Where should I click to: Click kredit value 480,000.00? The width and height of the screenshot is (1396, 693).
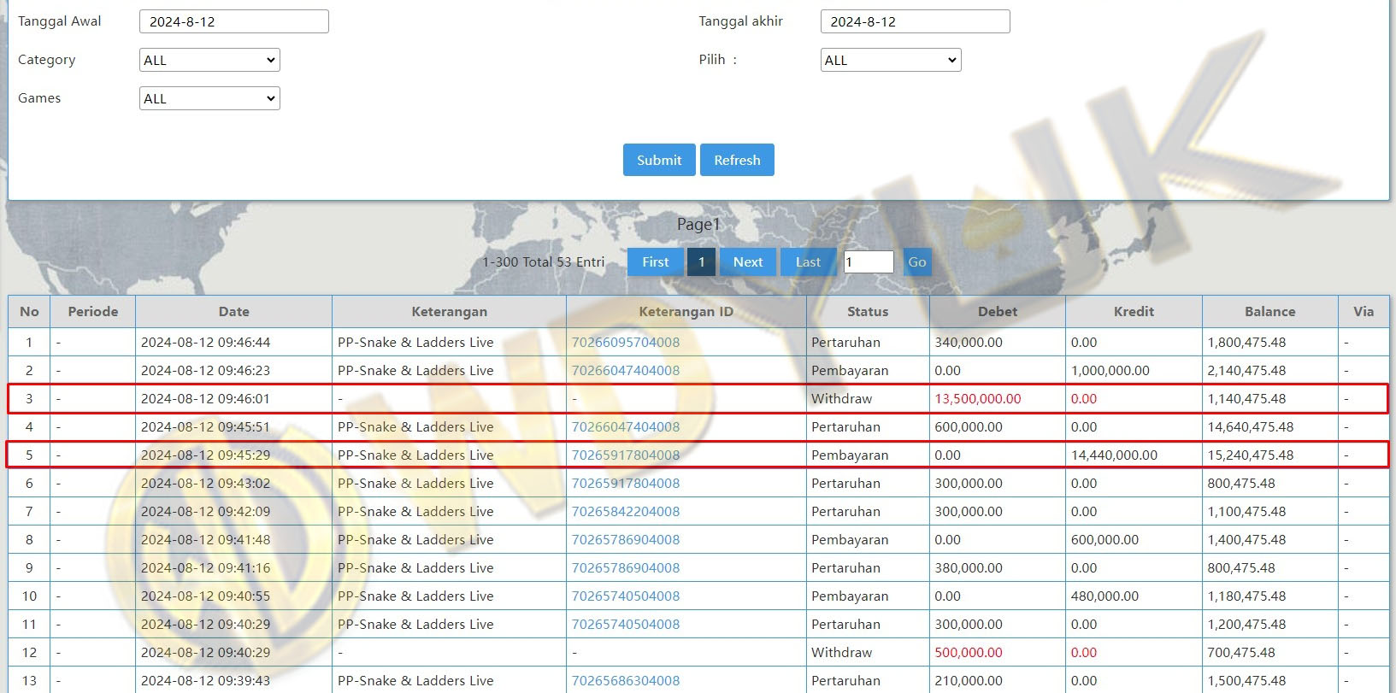(1104, 596)
